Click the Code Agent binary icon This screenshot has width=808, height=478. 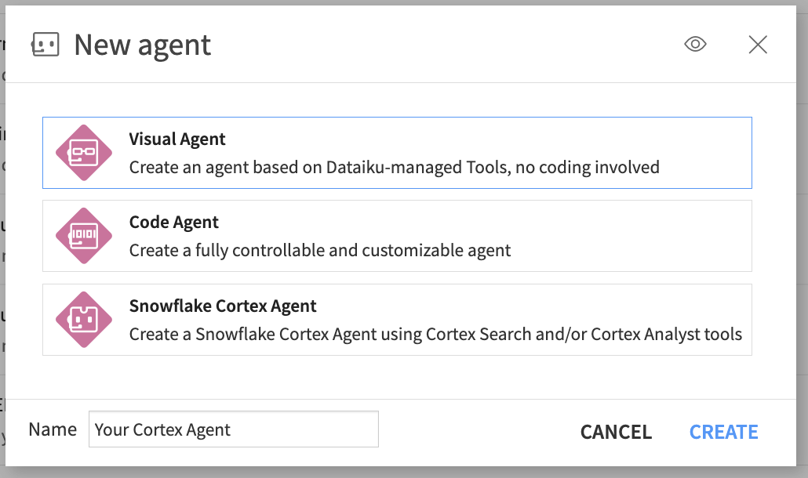pyautogui.click(x=84, y=235)
